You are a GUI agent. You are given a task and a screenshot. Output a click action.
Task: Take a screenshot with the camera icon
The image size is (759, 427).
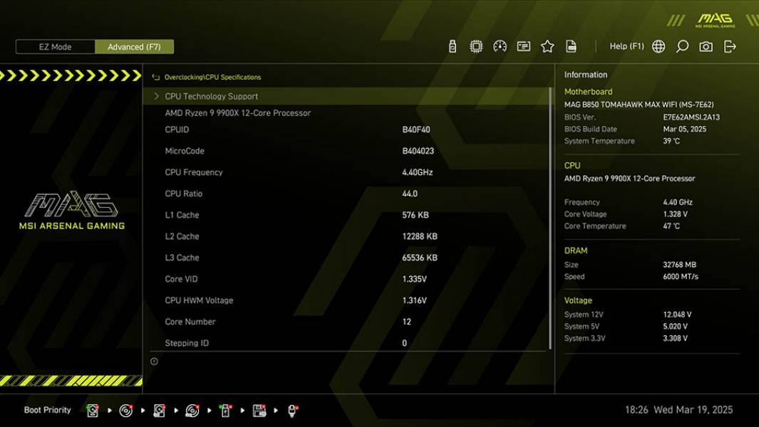[x=706, y=46]
